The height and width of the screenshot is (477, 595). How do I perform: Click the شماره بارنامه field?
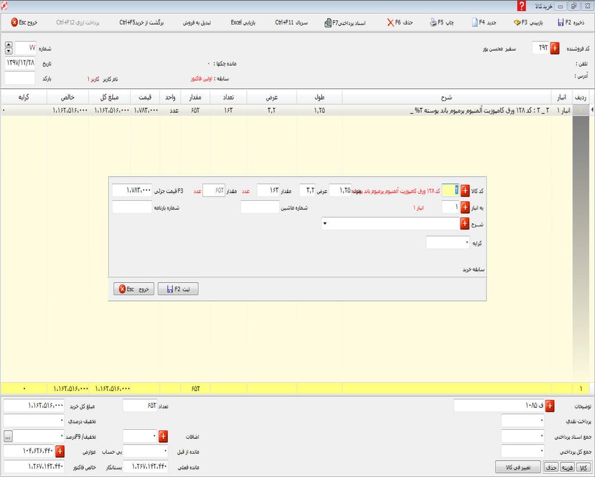click(x=132, y=207)
